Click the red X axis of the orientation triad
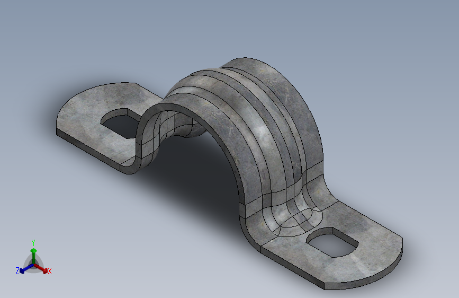 click(41, 268)
